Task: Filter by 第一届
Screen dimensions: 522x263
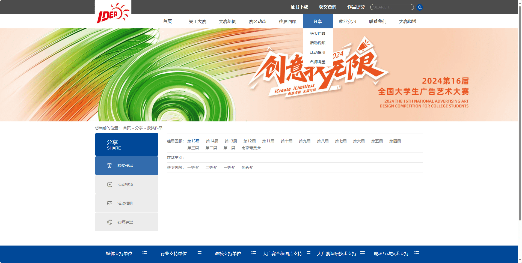Action: [x=229, y=148]
